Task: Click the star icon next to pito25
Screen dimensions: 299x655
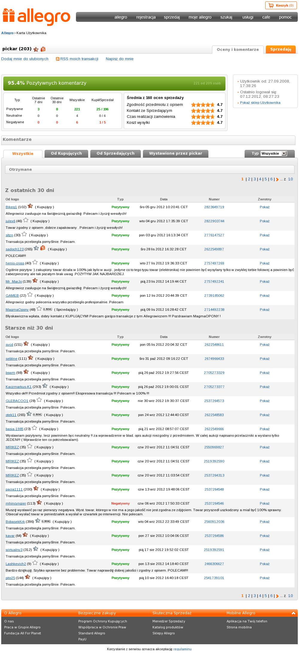Action: point(28,577)
